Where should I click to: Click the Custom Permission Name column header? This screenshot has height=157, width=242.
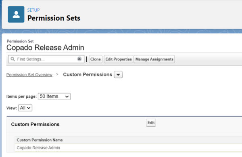coord(40,140)
